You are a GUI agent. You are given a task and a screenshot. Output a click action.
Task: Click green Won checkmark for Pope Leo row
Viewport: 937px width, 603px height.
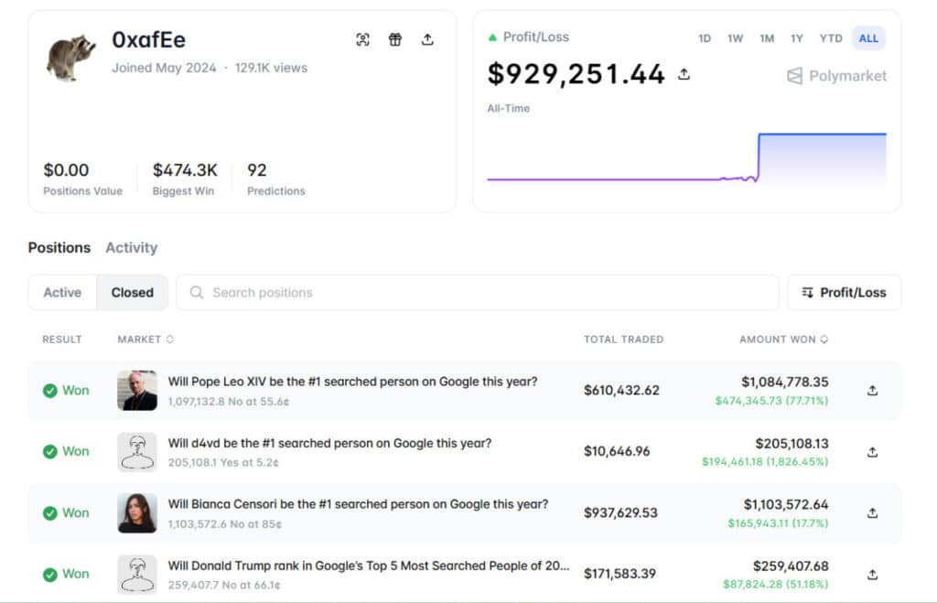[x=50, y=391]
